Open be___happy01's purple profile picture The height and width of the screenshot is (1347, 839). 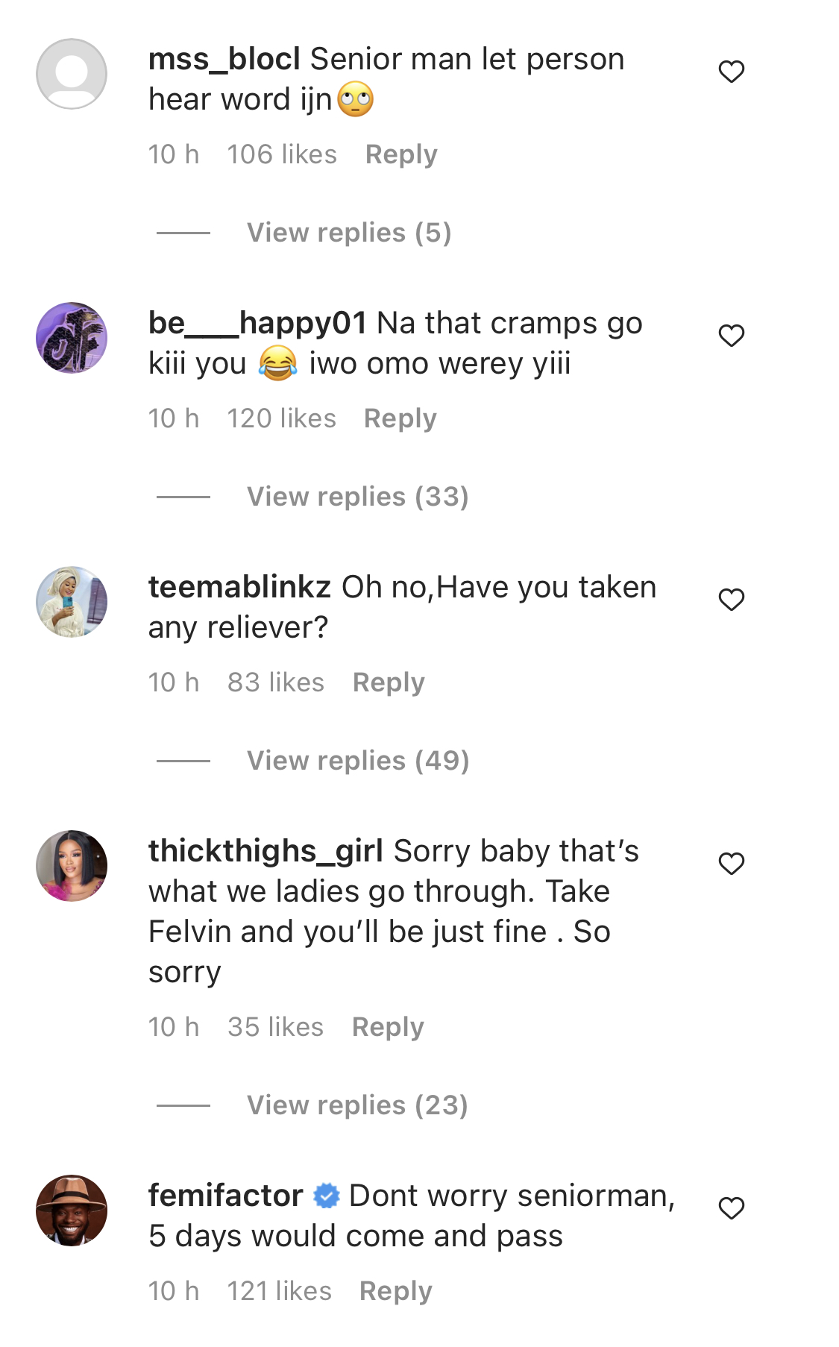click(x=72, y=338)
